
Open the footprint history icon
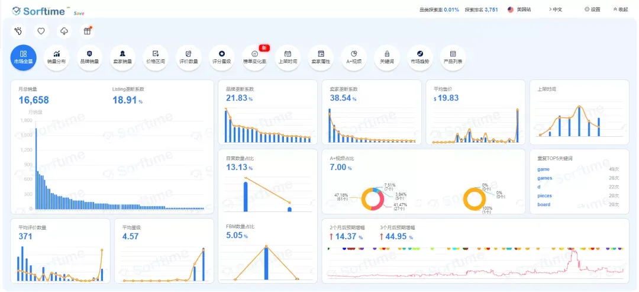(18, 31)
